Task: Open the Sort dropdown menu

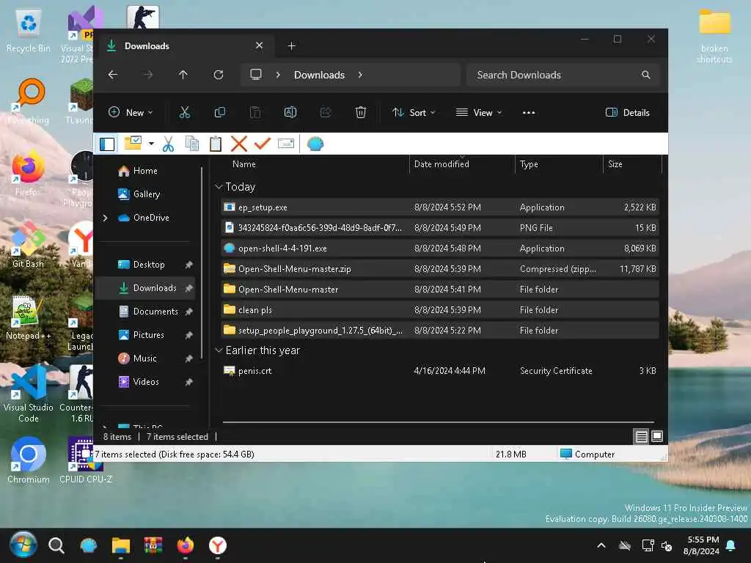Action: [414, 112]
